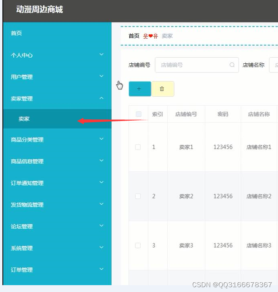Click the blue add (+) button

tap(140, 89)
